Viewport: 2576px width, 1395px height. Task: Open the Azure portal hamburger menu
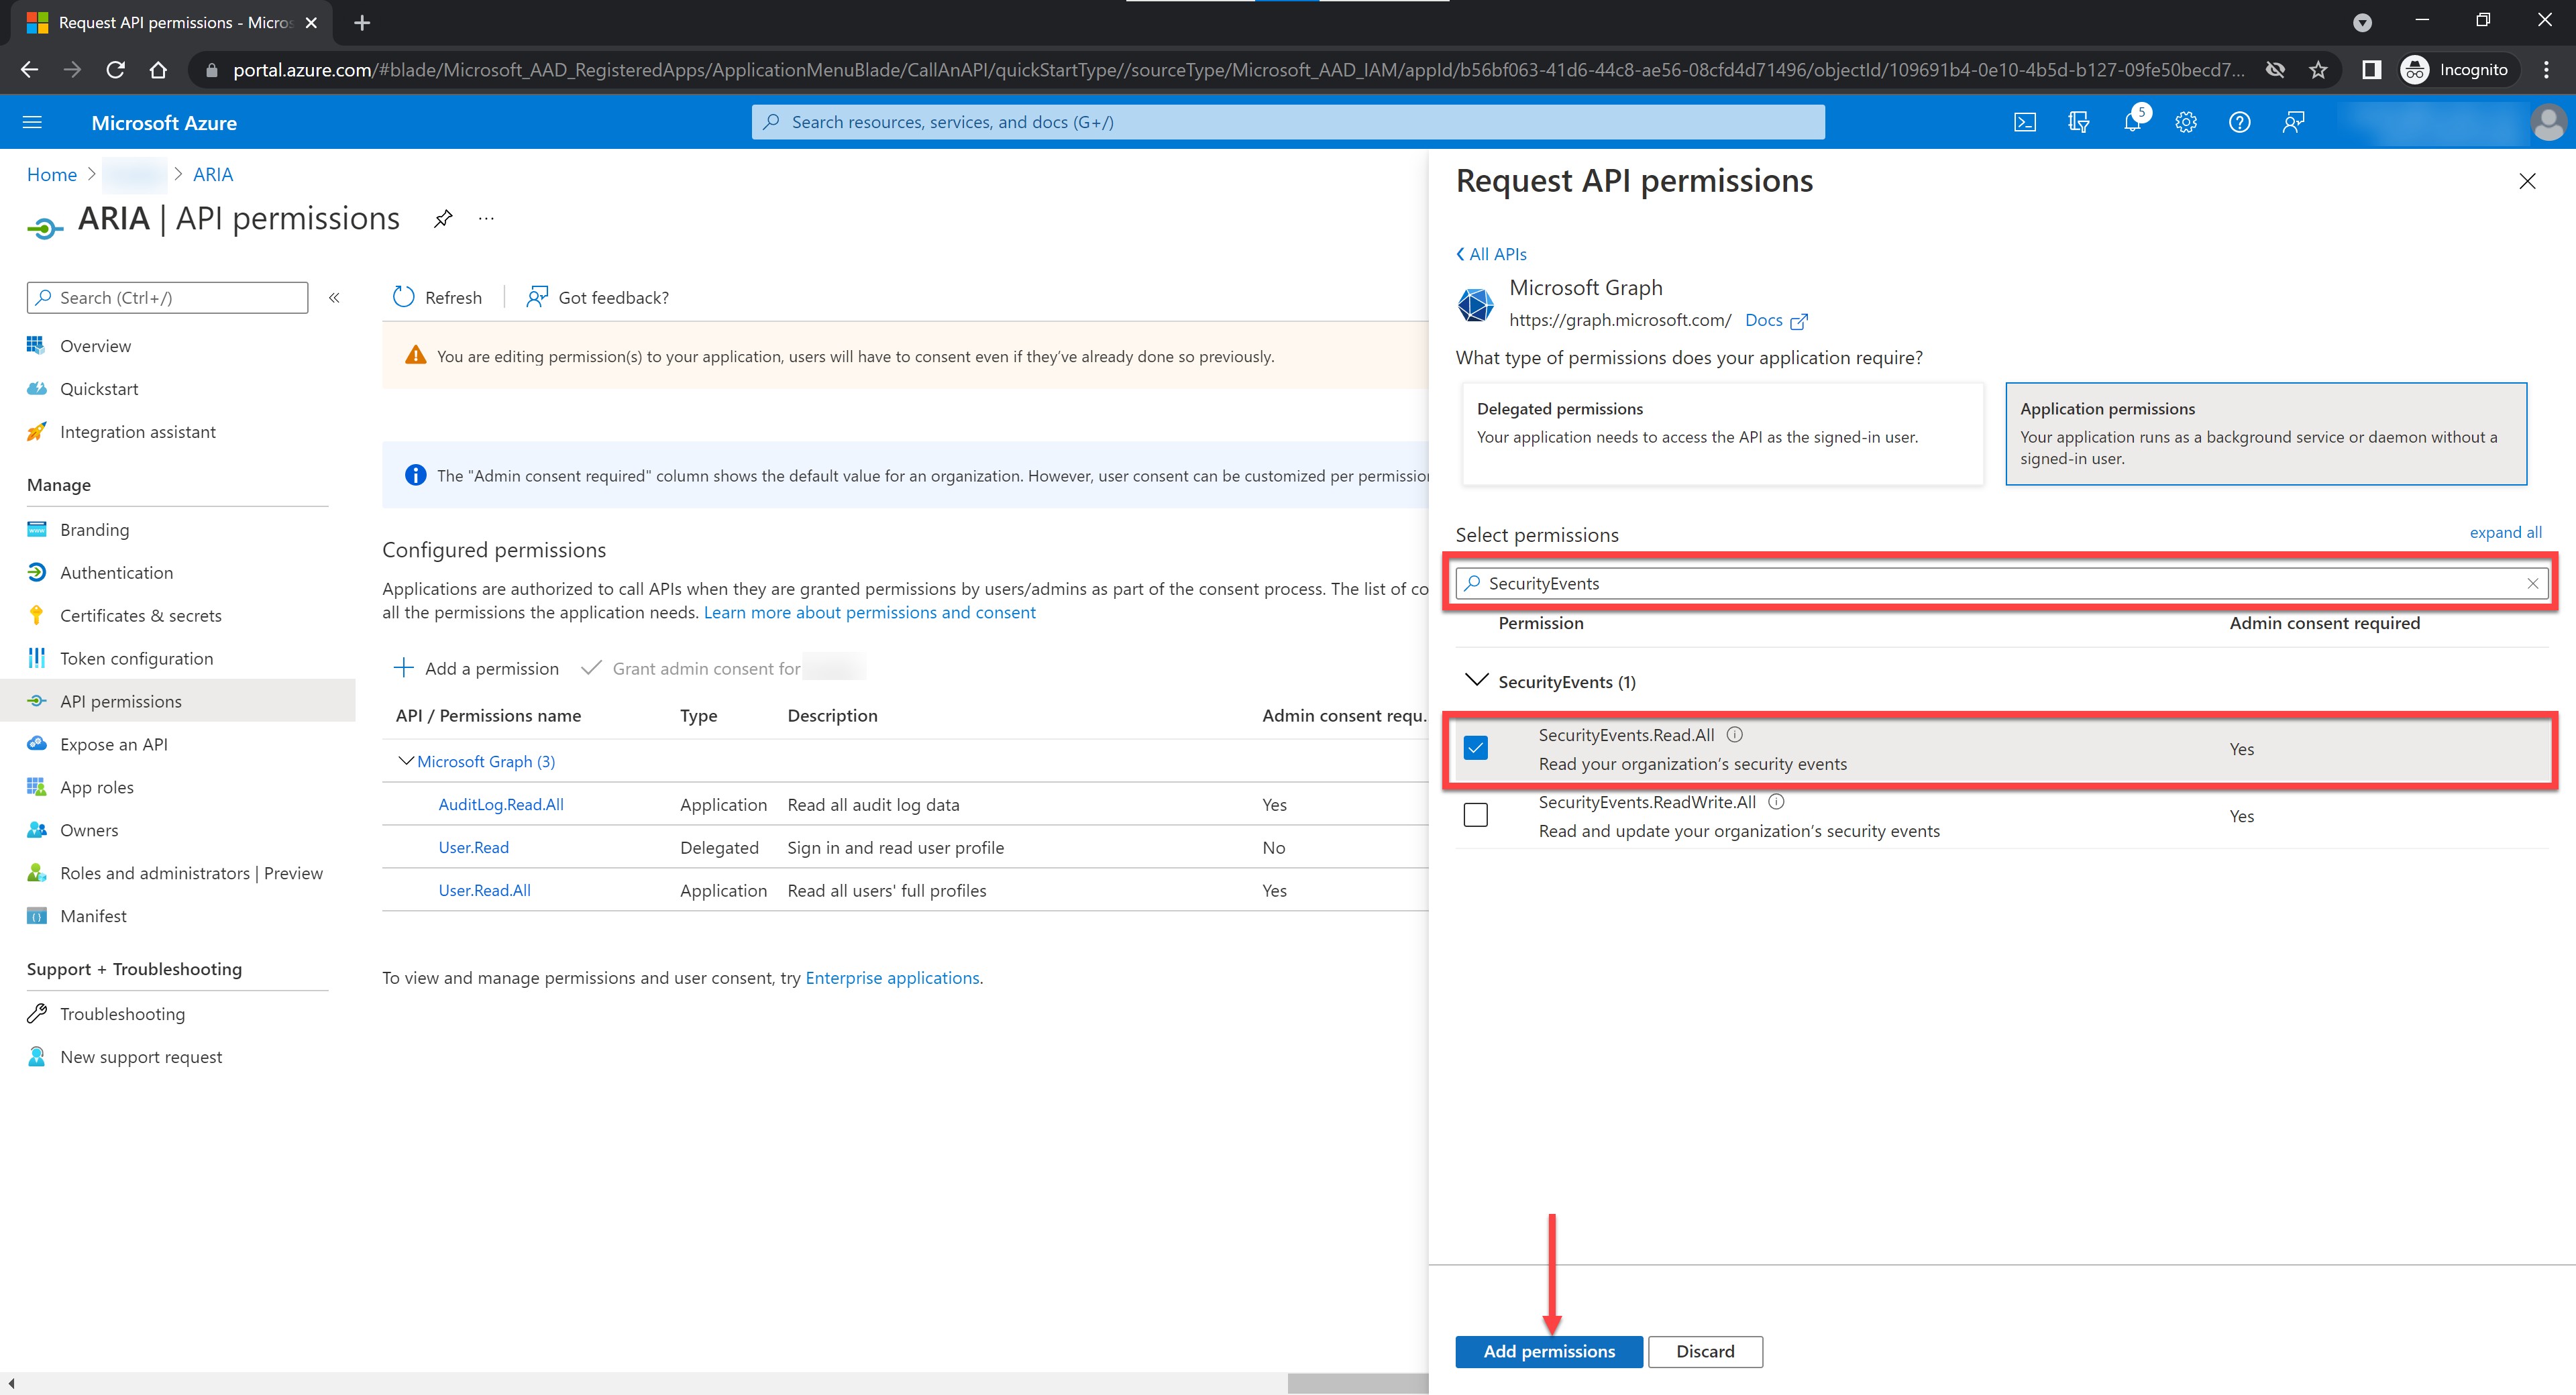click(x=32, y=122)
